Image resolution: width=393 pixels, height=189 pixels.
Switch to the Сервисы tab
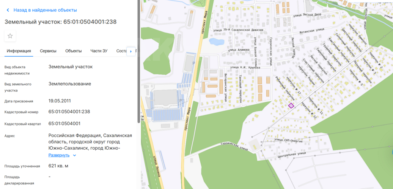pyautogui.click(x=48, y=51)
